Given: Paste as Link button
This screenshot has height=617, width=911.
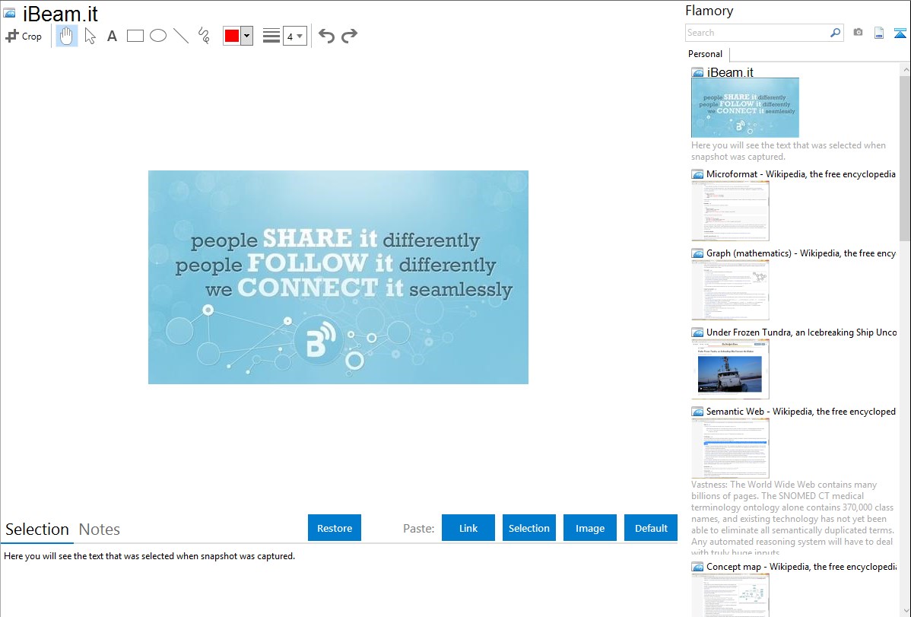Looking at the screenshot, I should point(468,528).
